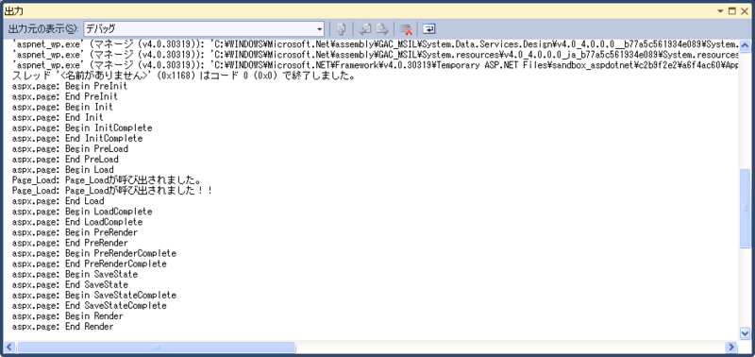Click the line 'aspx.page: End LoadComplete'
The width and height of the screenshot is (755, 357).
77,222
